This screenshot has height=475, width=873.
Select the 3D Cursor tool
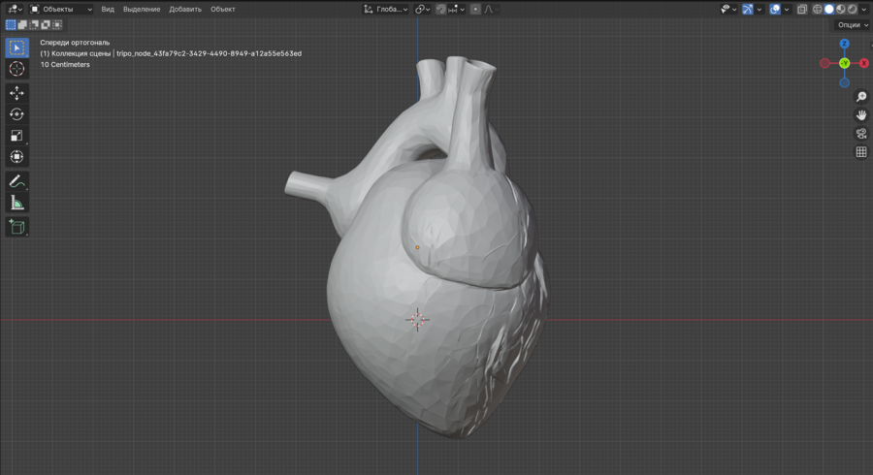point(16,69)
